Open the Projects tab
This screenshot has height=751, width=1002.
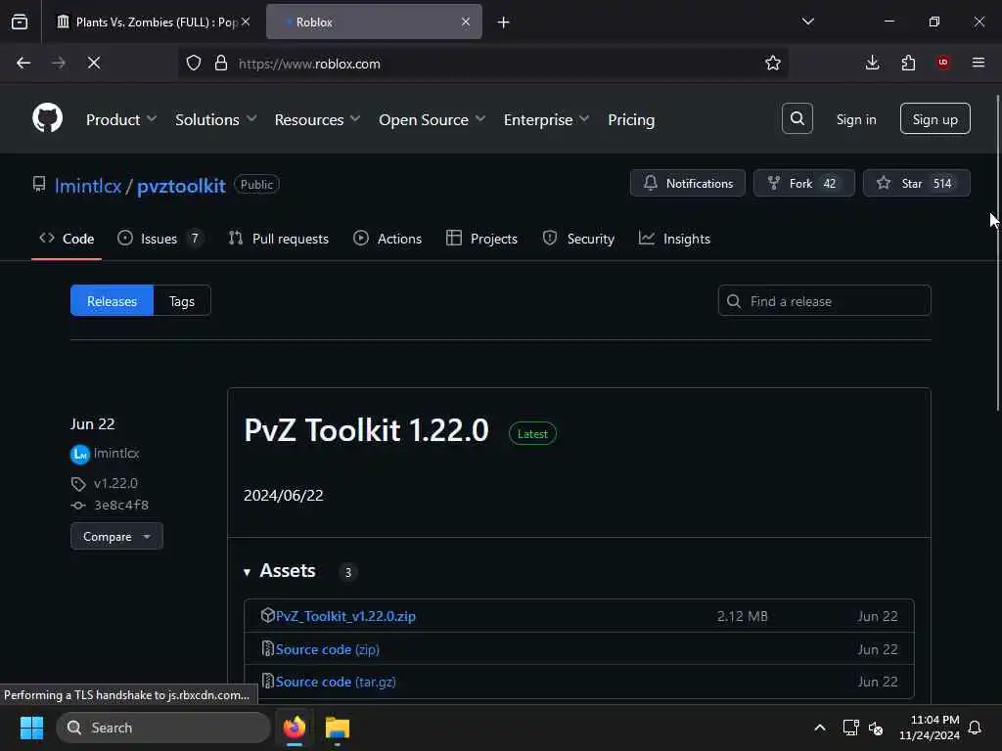pos(481,239)
